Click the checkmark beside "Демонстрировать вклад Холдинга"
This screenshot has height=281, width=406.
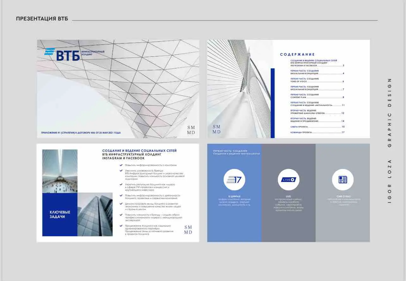click(121, 204)
